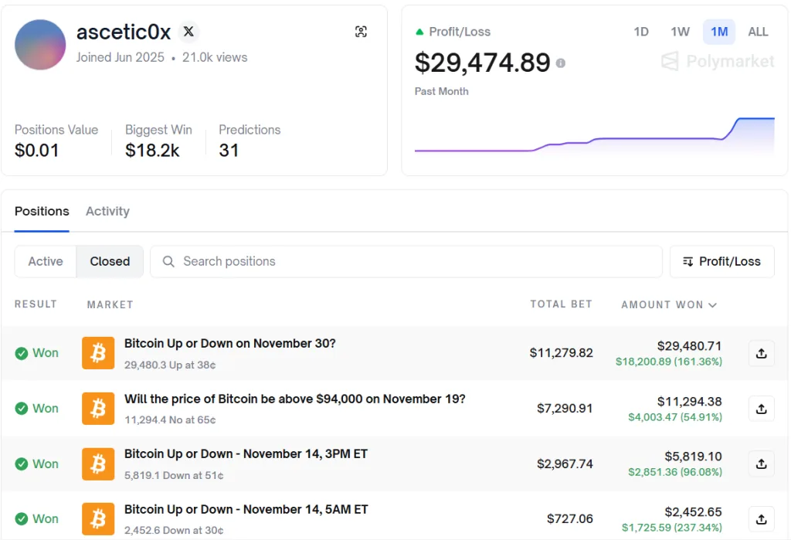Screen dimensions: 791x540
Task: Click the info icon beside profit amount
Action: (561, 63)
